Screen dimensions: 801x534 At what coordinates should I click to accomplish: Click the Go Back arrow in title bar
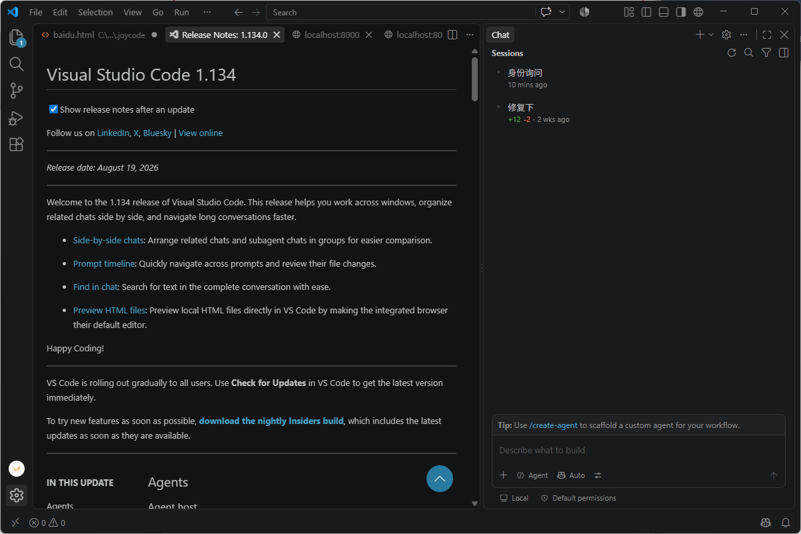(239, 12)
